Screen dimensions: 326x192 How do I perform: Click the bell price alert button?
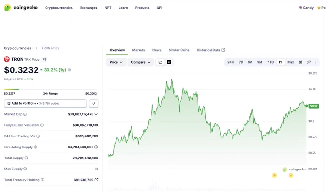tap(93, 103)
